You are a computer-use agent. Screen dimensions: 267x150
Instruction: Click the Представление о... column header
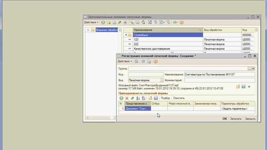[x=138, y=104]
